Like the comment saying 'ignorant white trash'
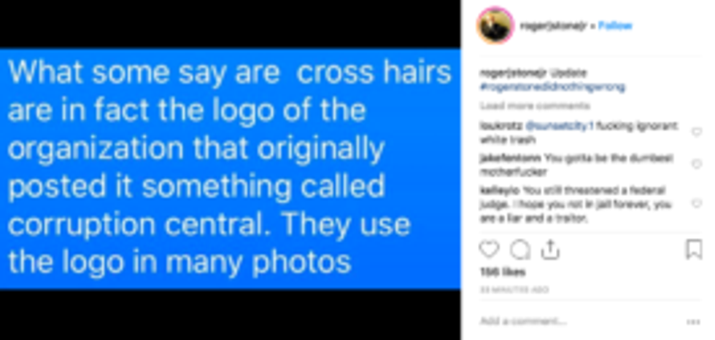The width and height of the screenshot is (715, 340). pyautogui.click(x=696, y=132)
